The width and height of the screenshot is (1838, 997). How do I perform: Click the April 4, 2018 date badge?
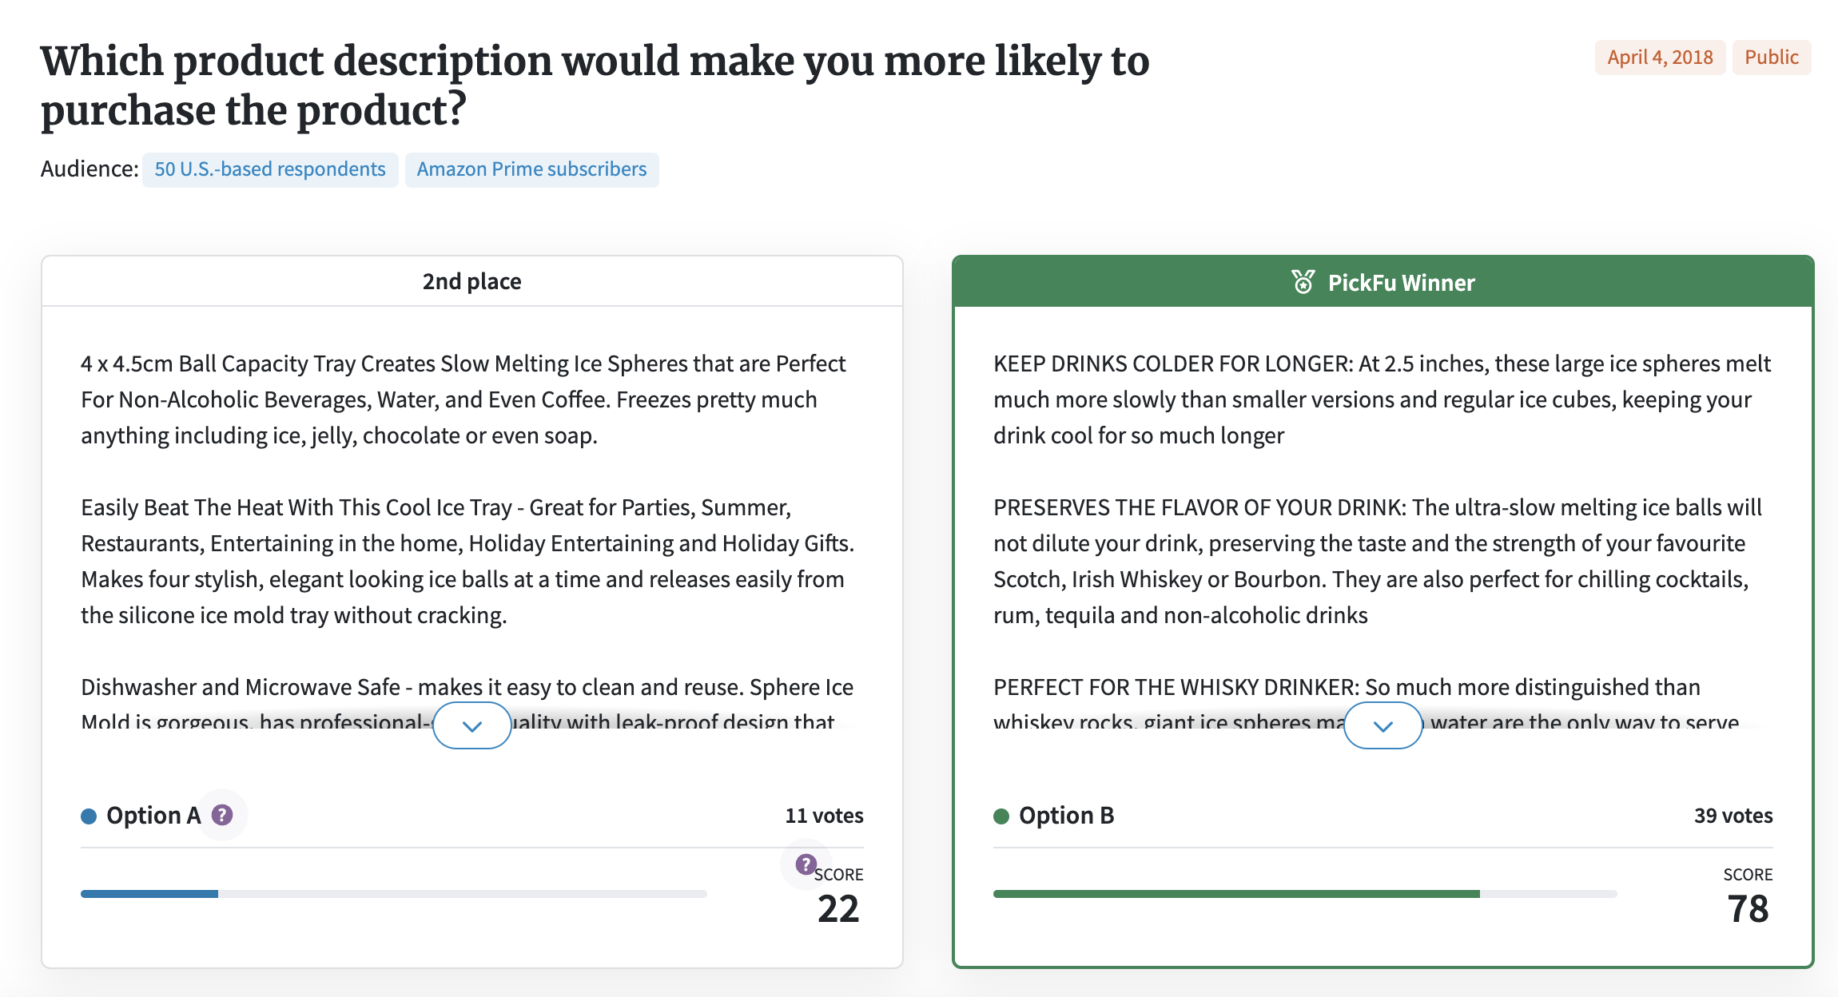[1660, 58]
